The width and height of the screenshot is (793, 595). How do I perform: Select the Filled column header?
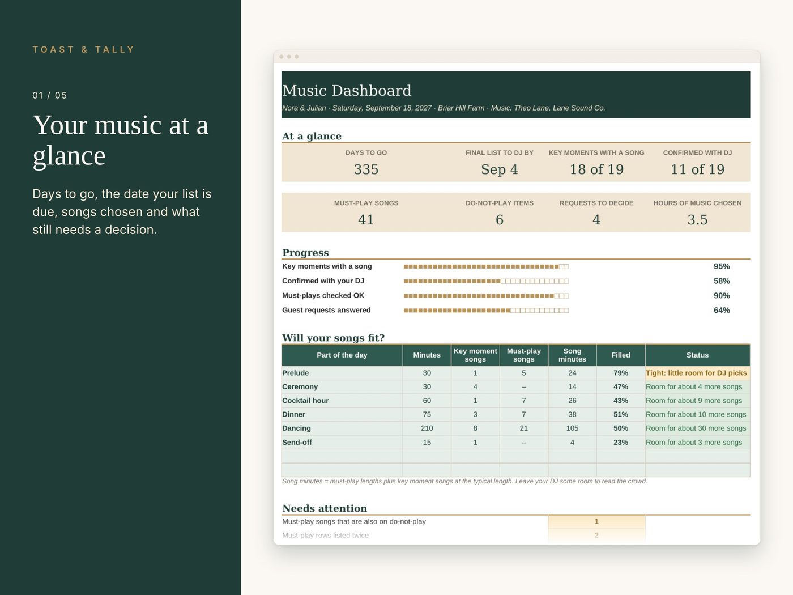[621, 355]
